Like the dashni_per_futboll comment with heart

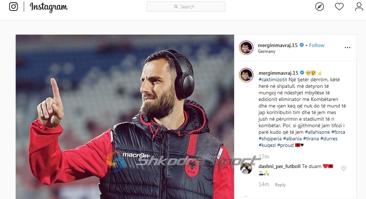pyautogui.click(x=344, y=168)
